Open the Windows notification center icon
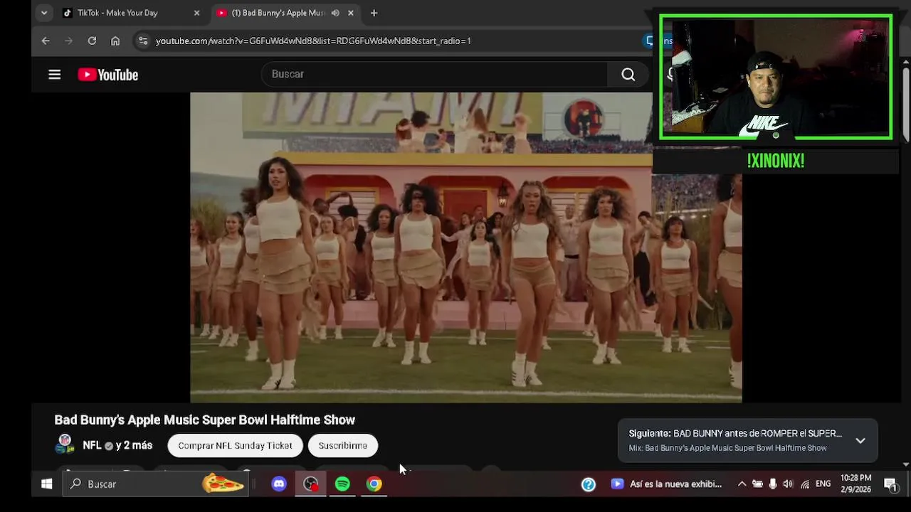The image size is (911, 512). tap(890, 484)
